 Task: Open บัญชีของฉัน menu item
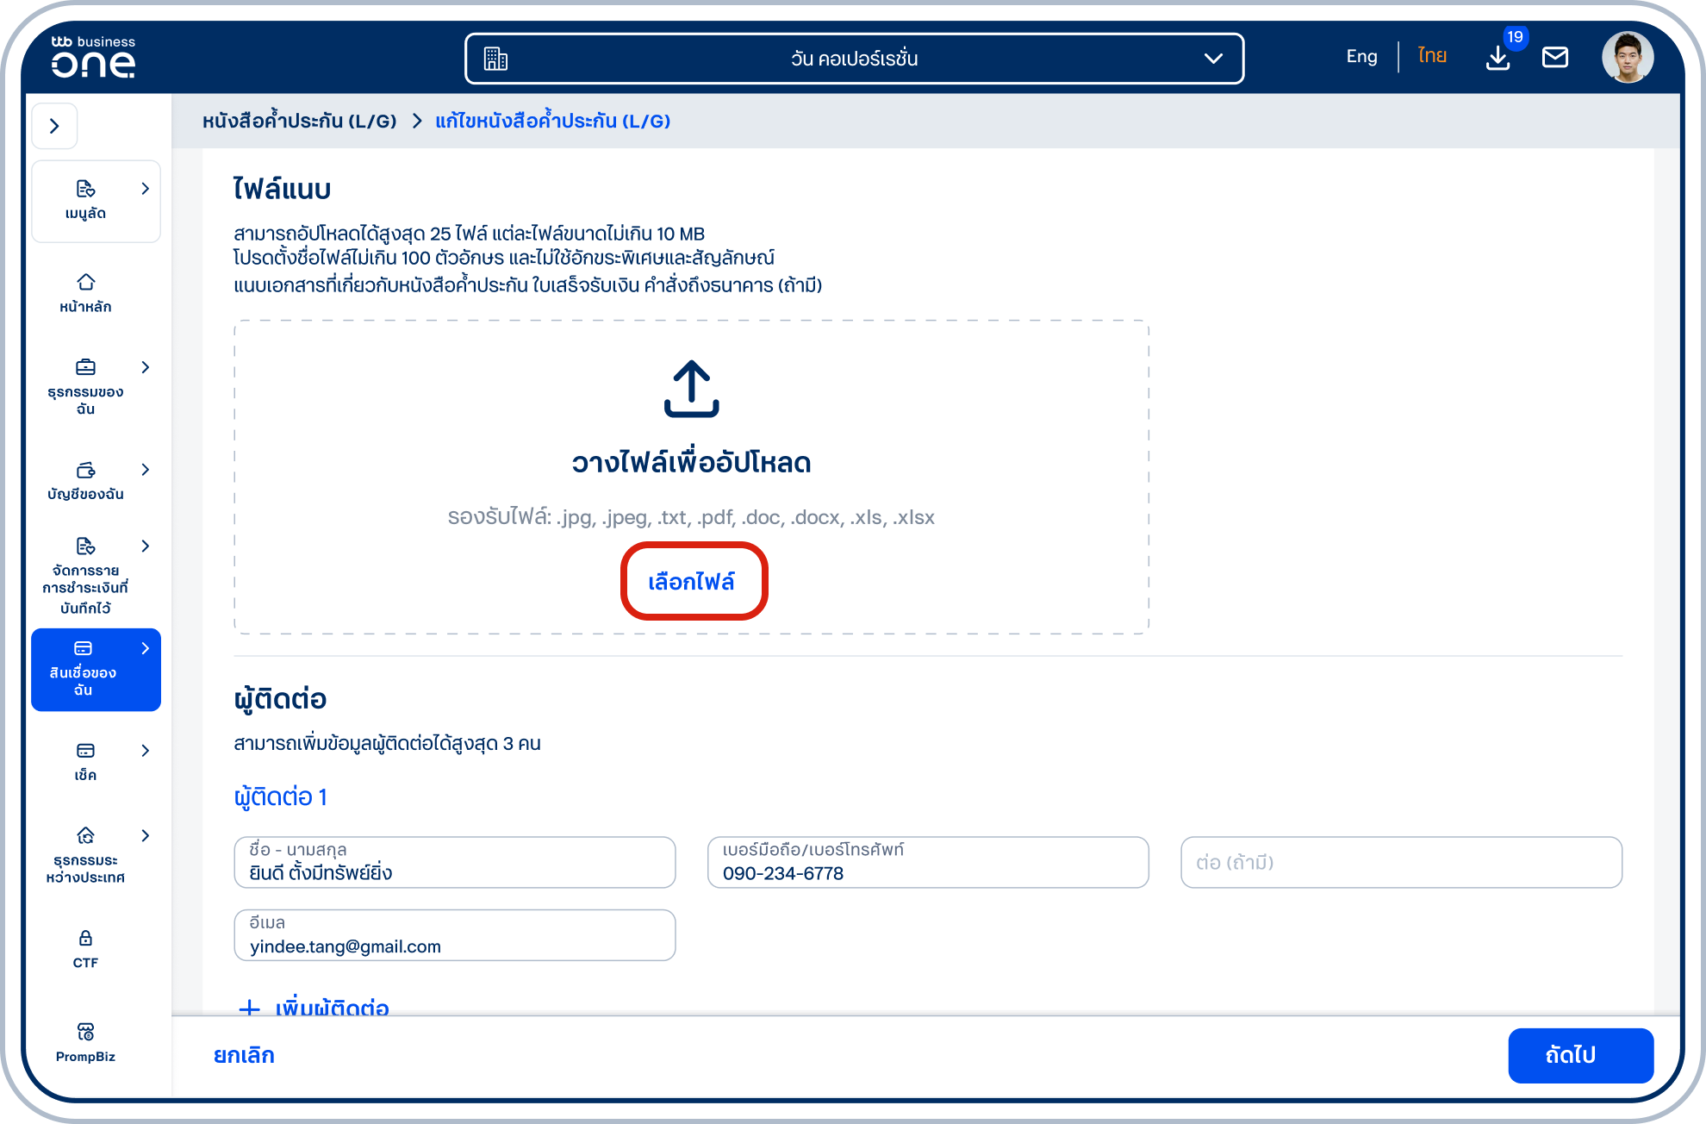click(85, 482)
